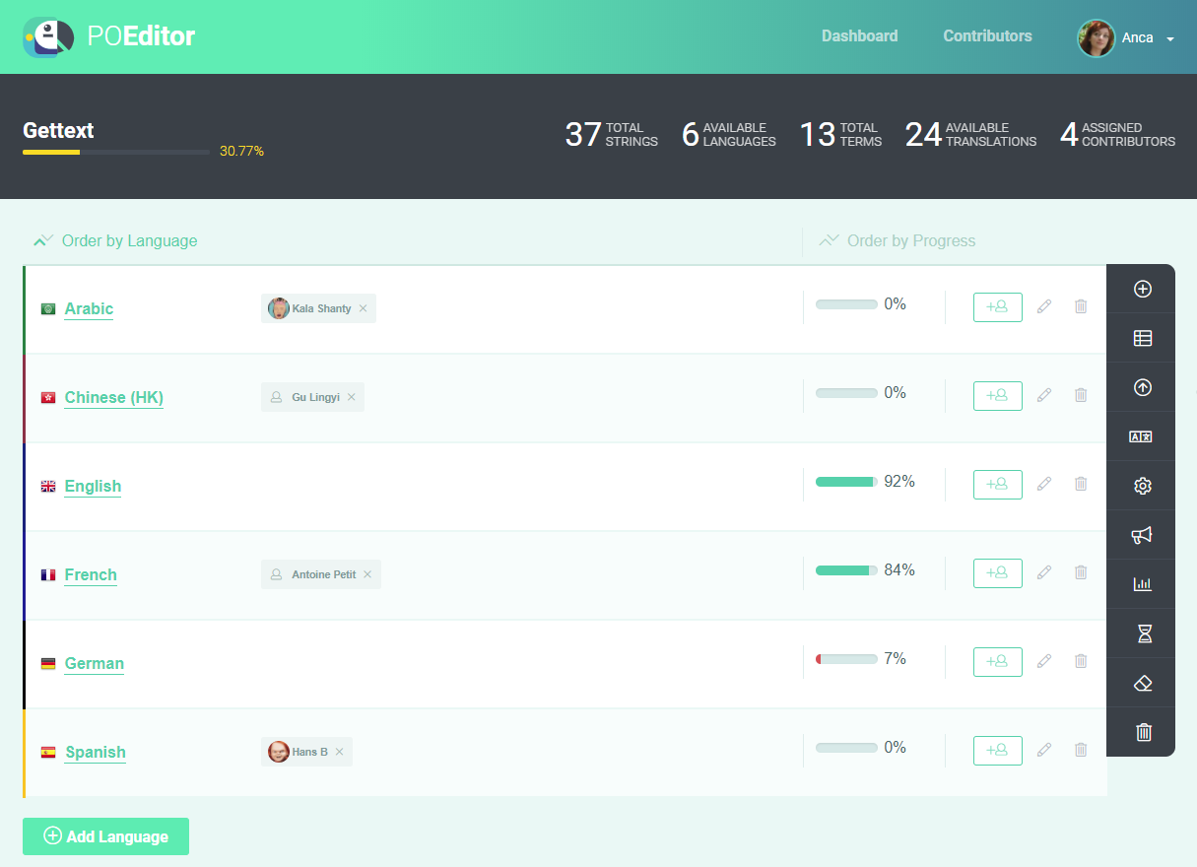Click the English 92% progress bar
1197x867 pixels.
point(846,482)
